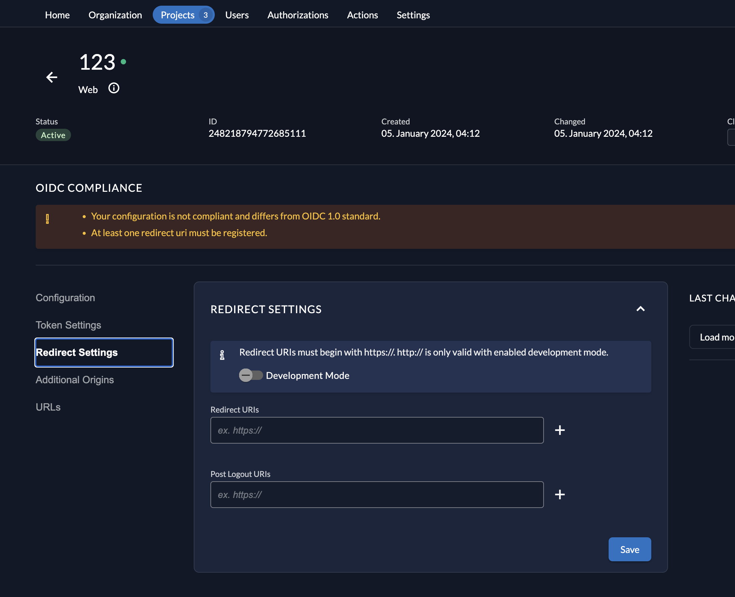
Task: Open Additional Origins section
Action: (75, 380)
